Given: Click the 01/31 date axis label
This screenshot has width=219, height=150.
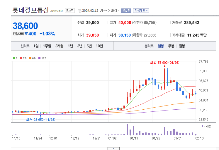Looking at the screenshot, I should click(178, 138).
